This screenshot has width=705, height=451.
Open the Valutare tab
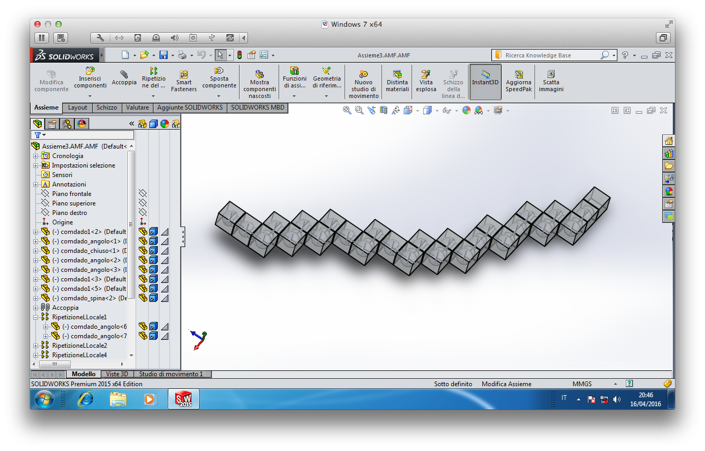coord(137,107)
